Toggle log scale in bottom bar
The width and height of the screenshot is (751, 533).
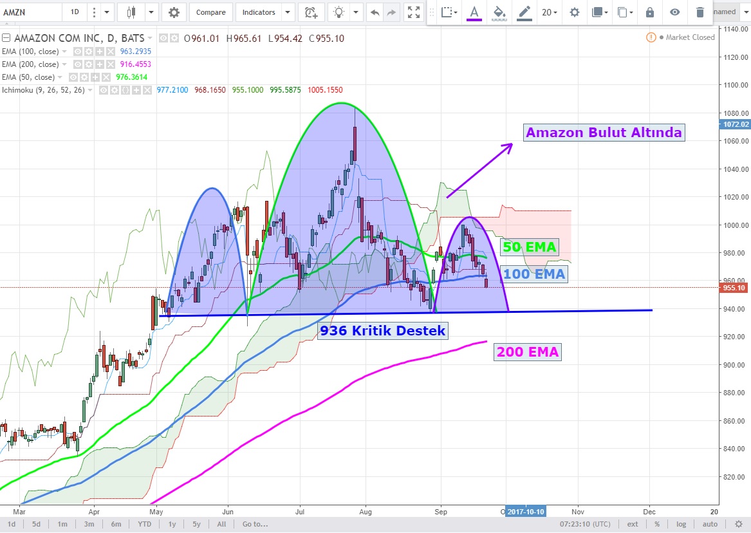[x=681, y=524]
